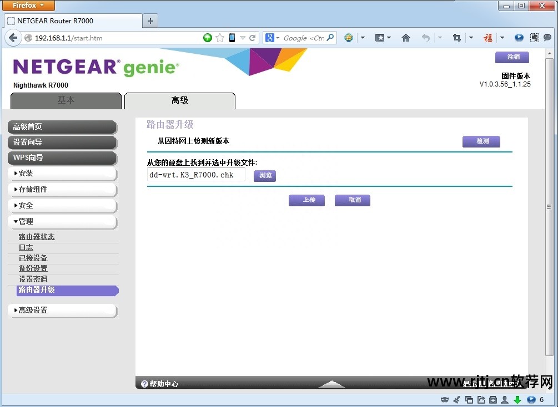Open downloads with the green arrow icon
The image size is (558, 407).
517,400
